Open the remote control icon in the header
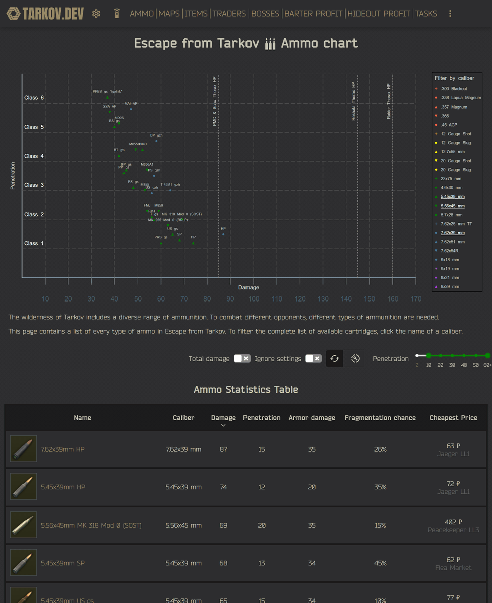This screenshot has height=603, width=492. pos(117,14)
